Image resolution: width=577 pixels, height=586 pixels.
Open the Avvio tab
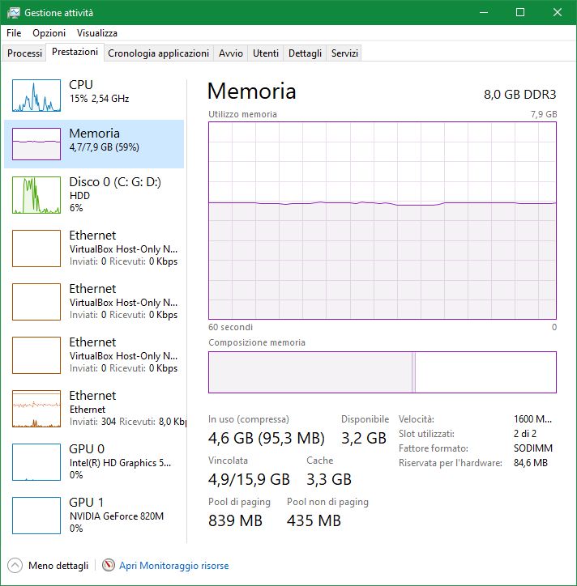pos(231,53)
